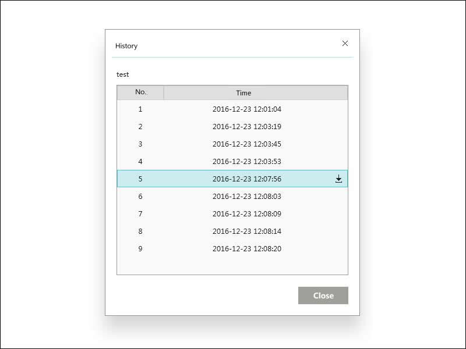
Task: Sort by the No. column header
Action: (x=140, y=92)
